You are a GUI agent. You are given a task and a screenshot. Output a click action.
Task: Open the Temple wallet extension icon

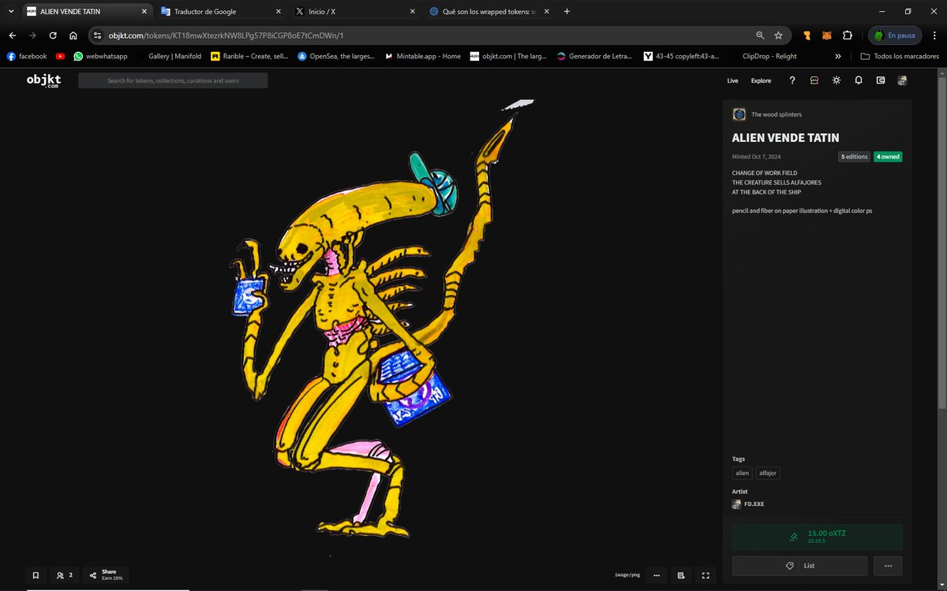pos(807,35)
